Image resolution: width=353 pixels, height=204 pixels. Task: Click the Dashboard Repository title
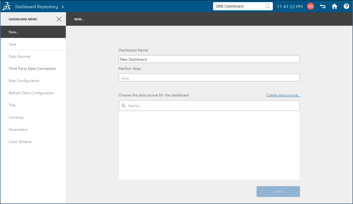point(36,7)
